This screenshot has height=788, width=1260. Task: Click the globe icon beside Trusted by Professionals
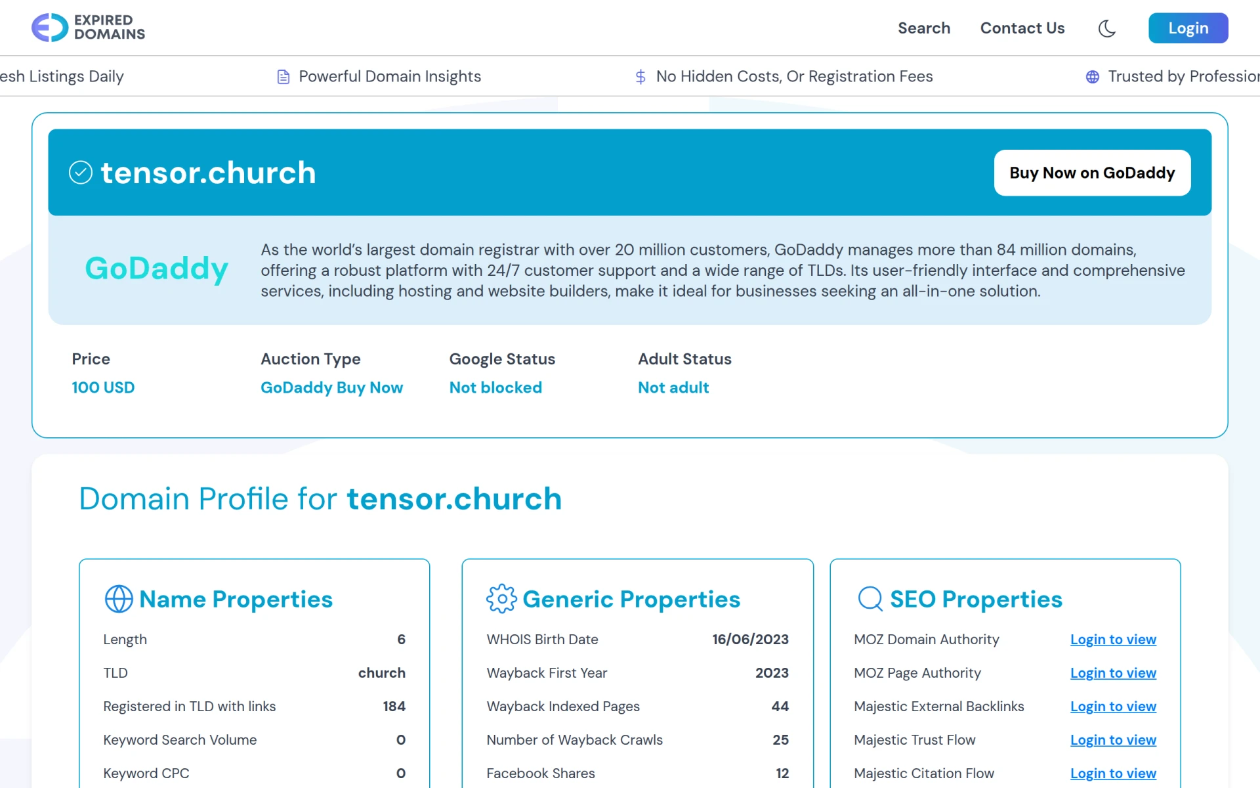(1093, 77)
